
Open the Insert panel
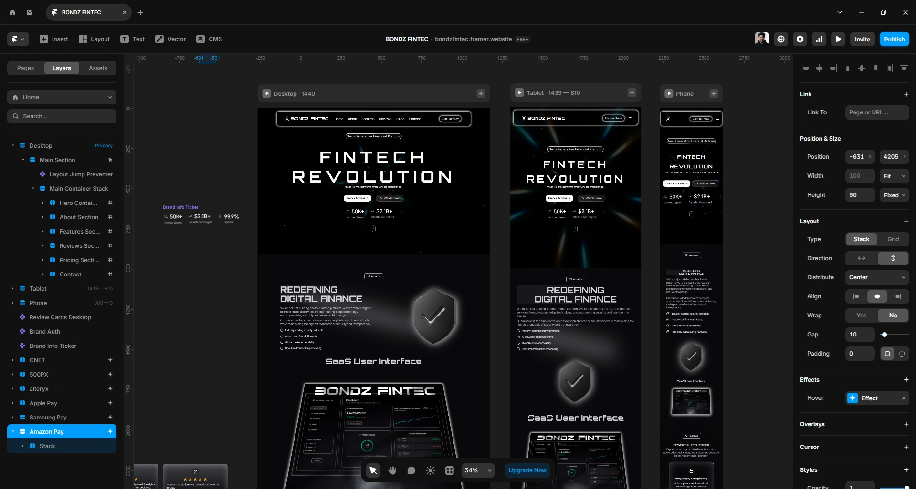pos(53,39)
